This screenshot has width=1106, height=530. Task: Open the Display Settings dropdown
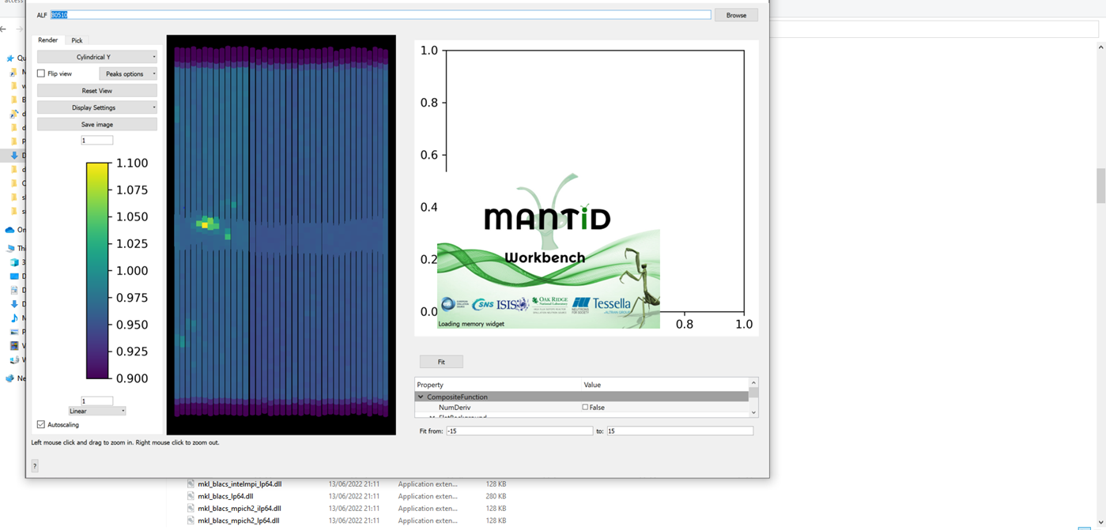(x=97, y=107)
